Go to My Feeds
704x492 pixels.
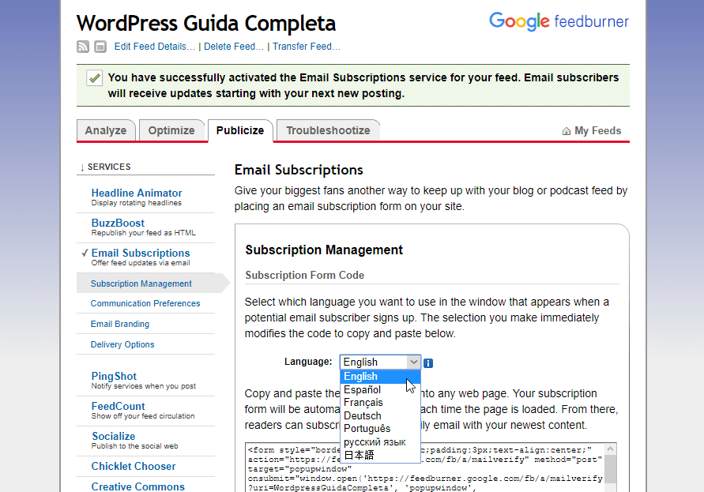(597, 131)
